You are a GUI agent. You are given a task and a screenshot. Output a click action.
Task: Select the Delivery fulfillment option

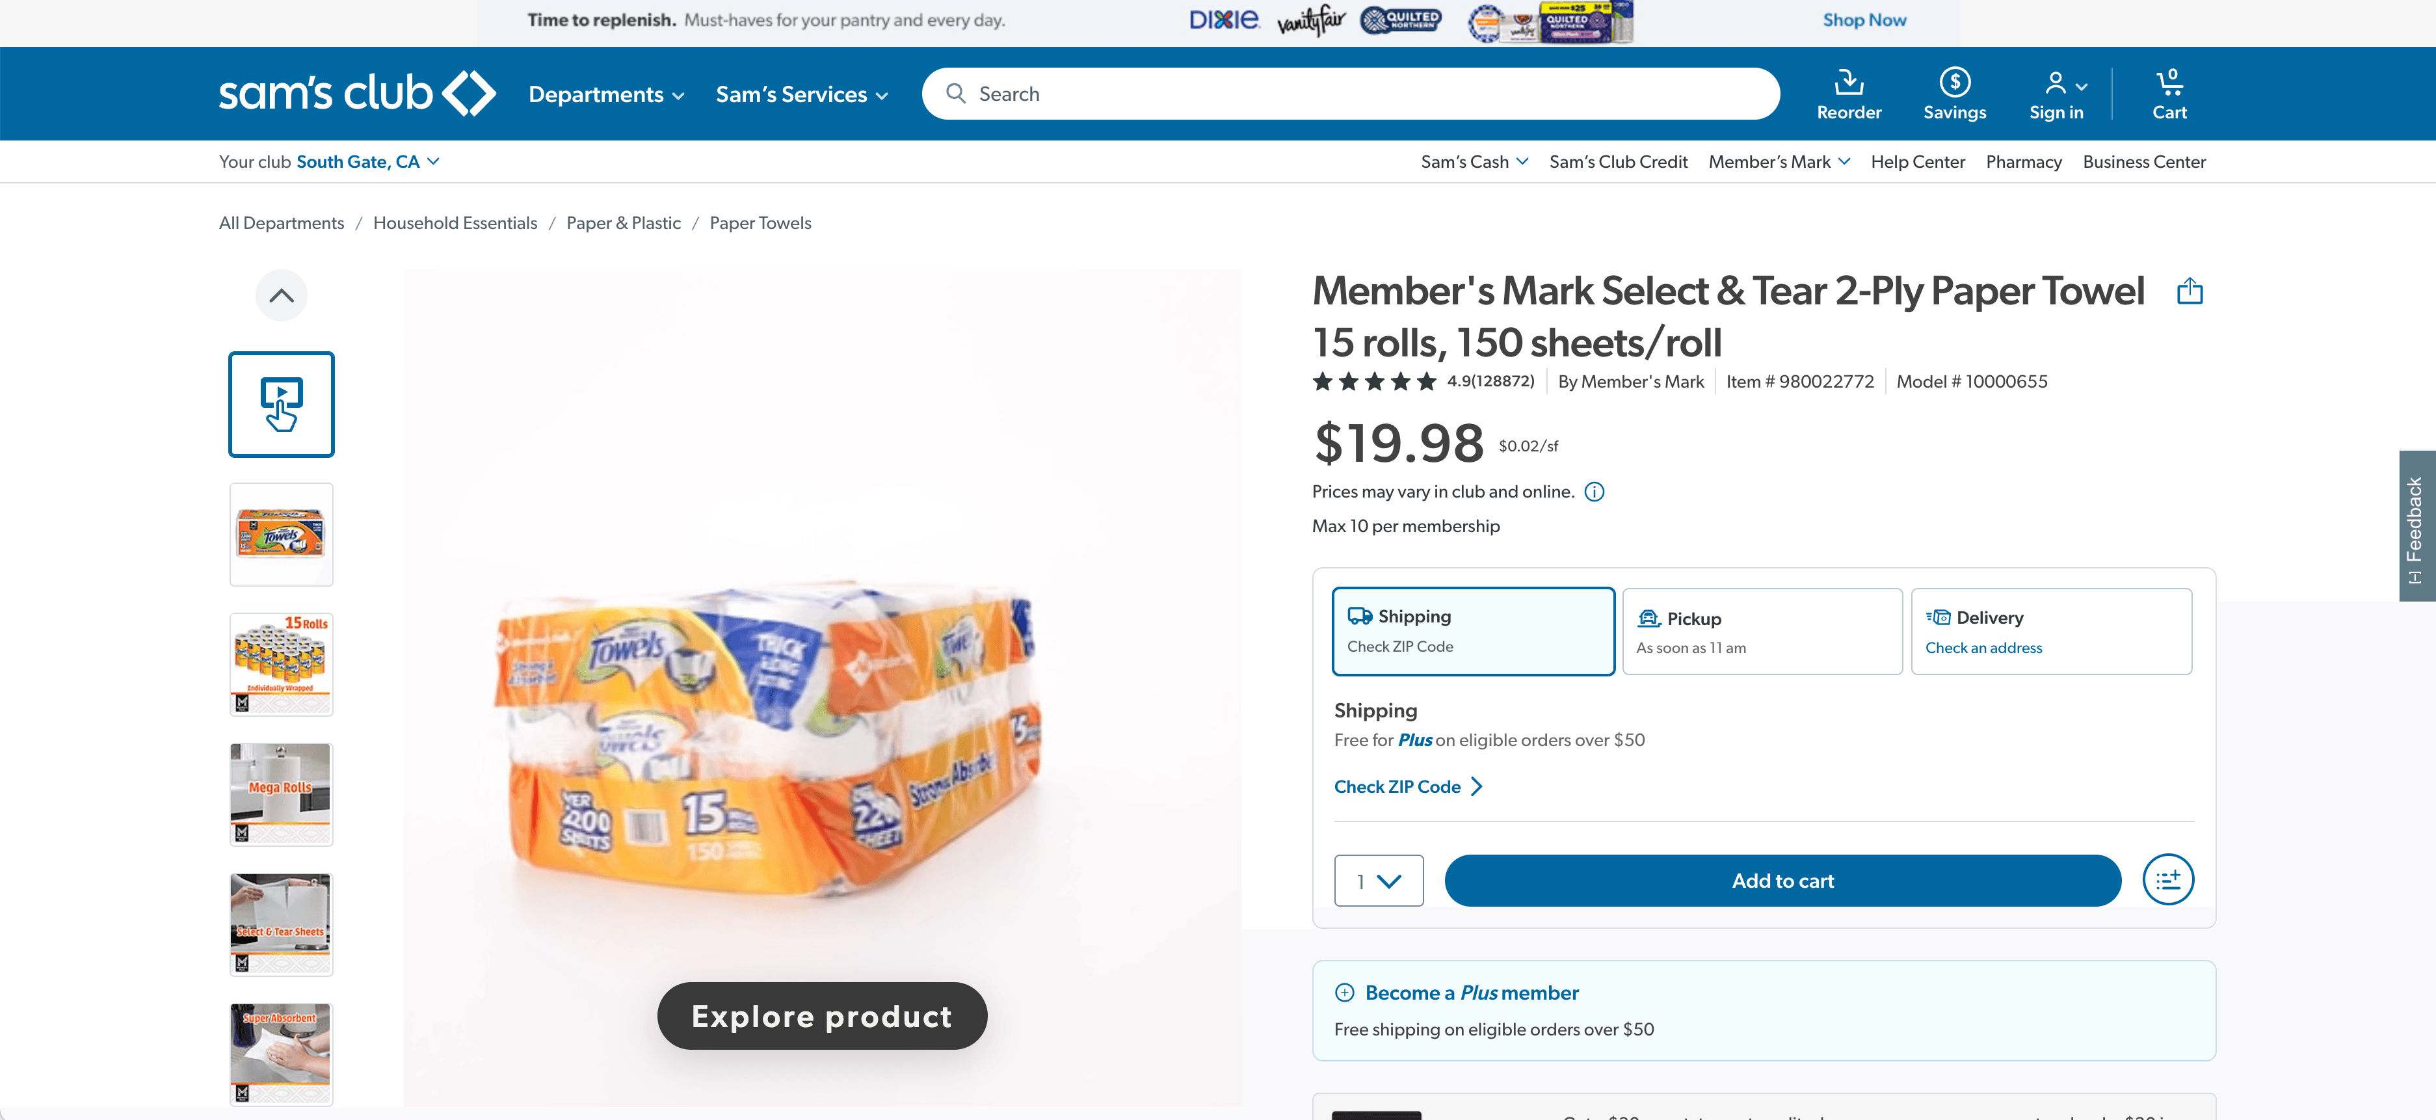[x=2051, y=631]
